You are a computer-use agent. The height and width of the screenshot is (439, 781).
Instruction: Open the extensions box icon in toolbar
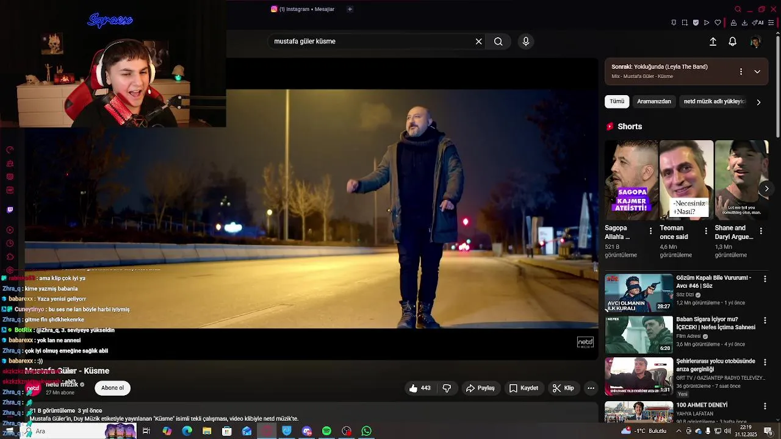pyautogui.click(x=733, y=23)
